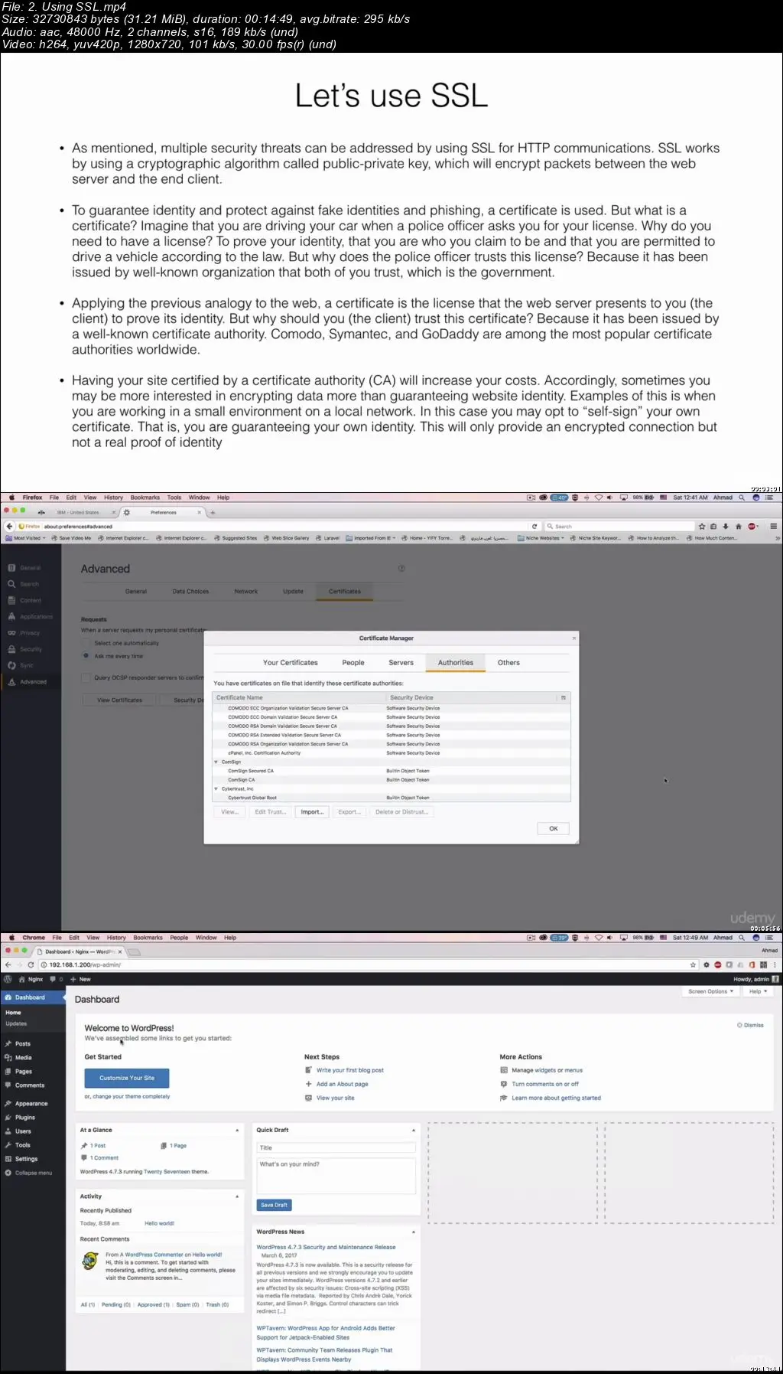Open the Security category in Firefox sidebar

[x=25, y=649]
